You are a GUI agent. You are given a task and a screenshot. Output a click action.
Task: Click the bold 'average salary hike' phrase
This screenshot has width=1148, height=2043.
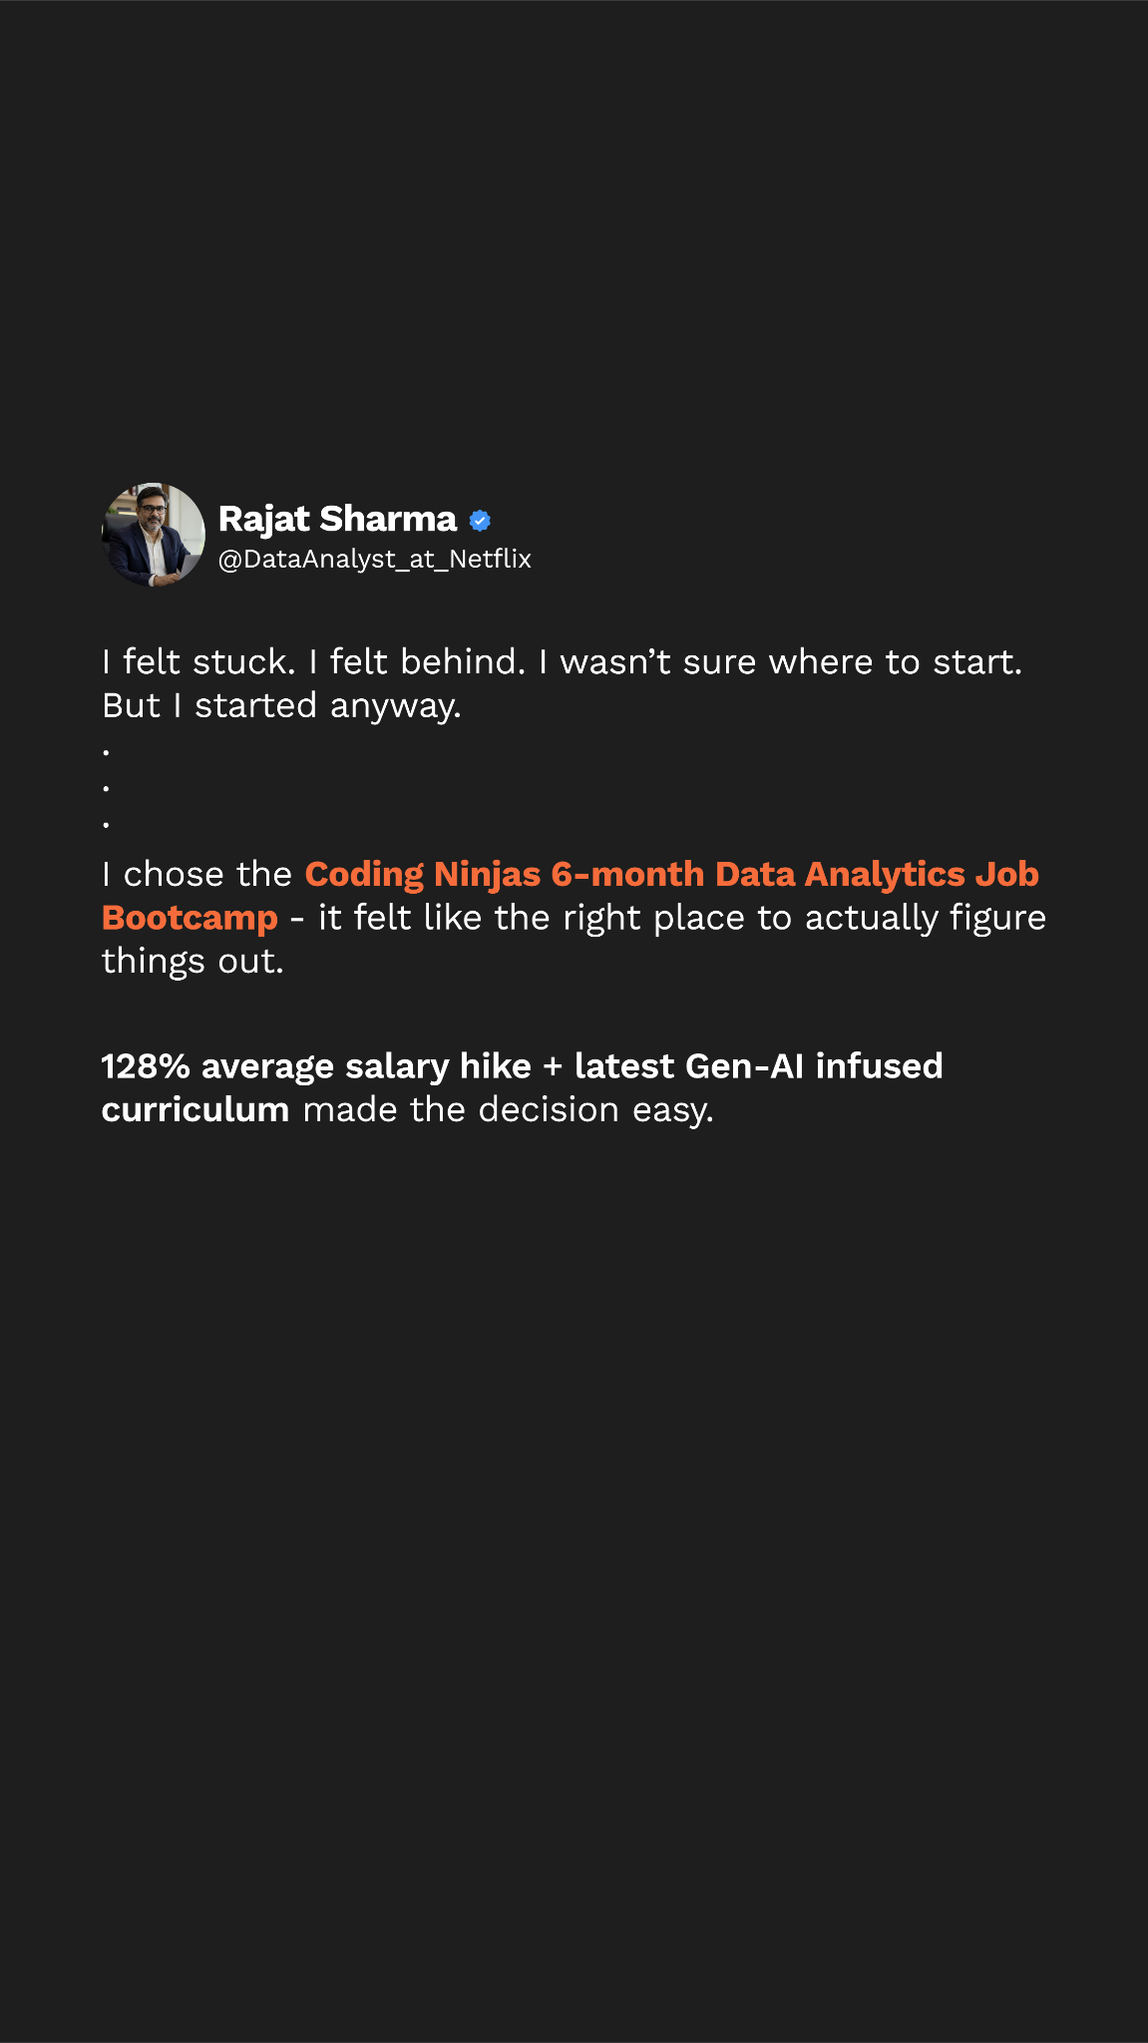366,1067
